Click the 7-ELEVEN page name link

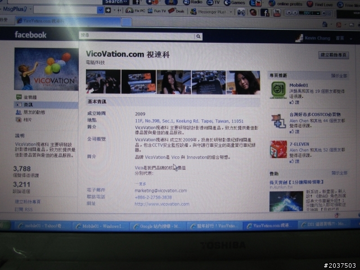pyautogui.click(x=299, y=144)
